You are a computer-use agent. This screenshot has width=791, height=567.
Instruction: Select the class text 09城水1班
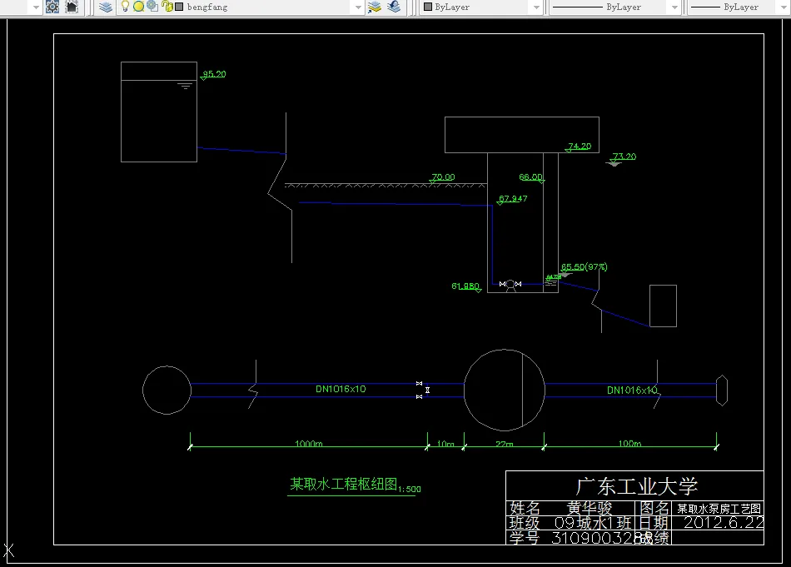(x=593, y=523)
